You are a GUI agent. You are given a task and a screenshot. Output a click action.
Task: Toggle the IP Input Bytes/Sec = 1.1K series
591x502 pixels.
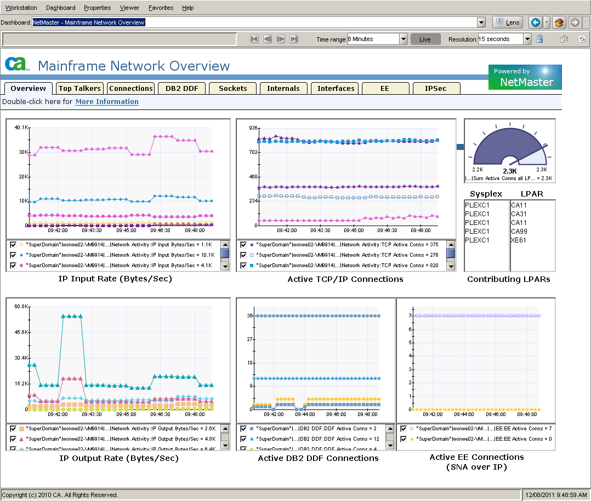(x=13, y=245)
